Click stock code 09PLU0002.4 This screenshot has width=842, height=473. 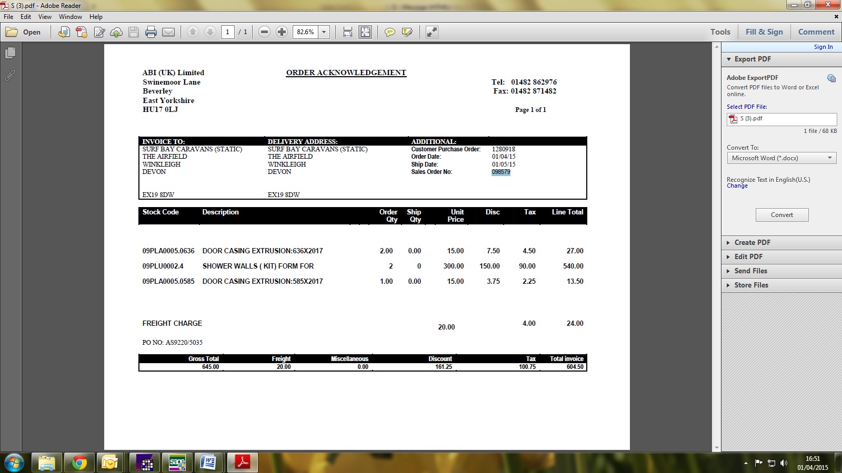(x=163, y=266)
